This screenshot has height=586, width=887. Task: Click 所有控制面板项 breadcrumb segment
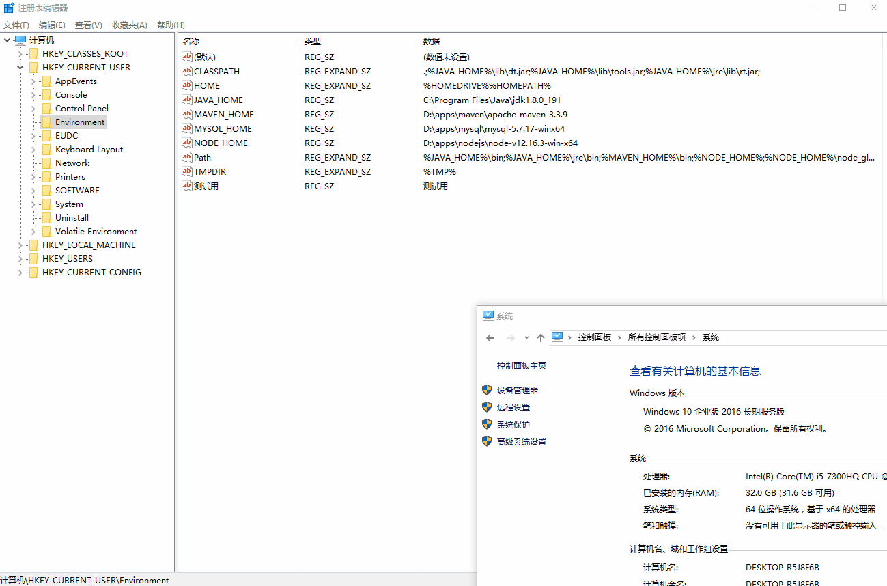click(657, 337)
